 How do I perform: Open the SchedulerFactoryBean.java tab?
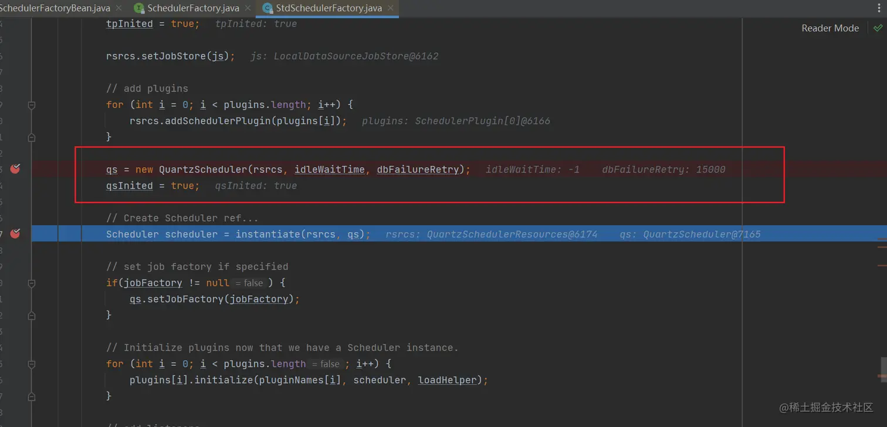(x=55, y=8)
